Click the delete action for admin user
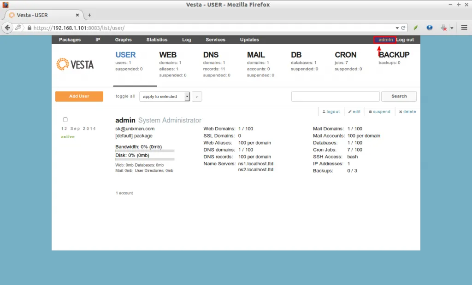 click(x=407, y=111)
